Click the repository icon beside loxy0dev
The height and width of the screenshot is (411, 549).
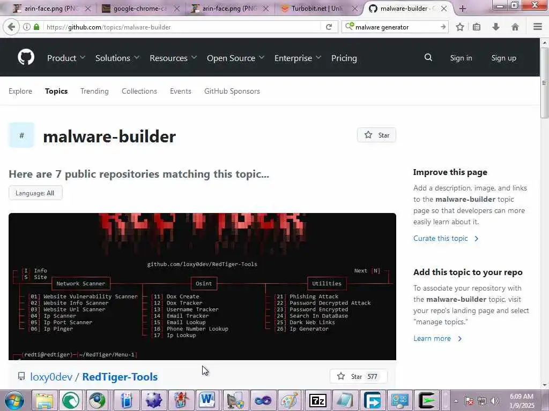[21, 376]
